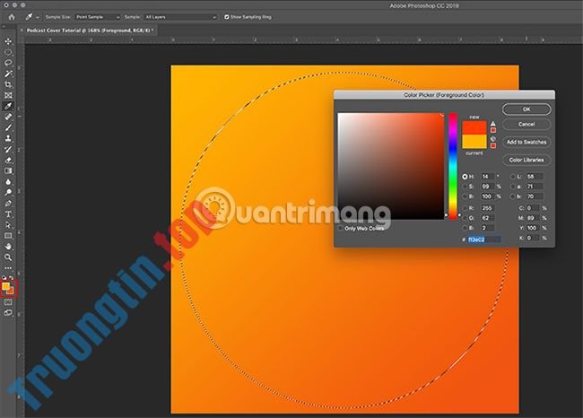Click Cancel in Color Picker
This screenshot has width=583, height=418.
526,124
